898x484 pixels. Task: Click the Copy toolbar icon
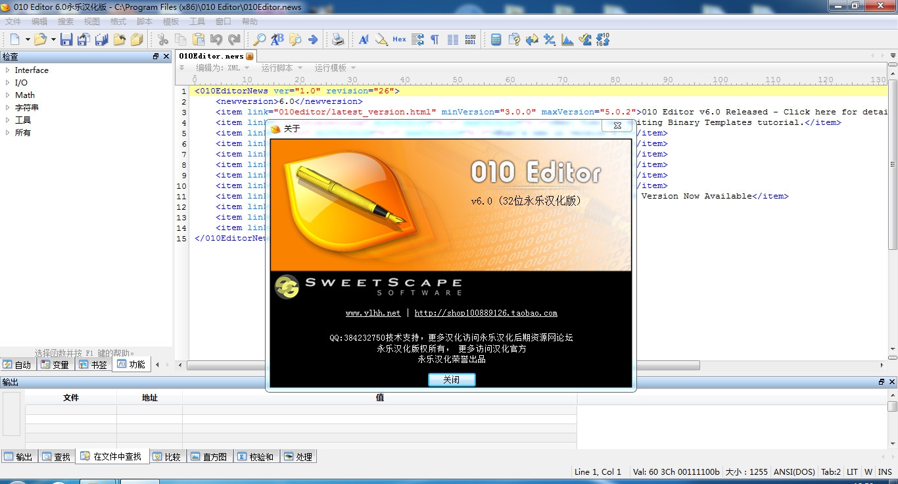click(x=180, y=39)
